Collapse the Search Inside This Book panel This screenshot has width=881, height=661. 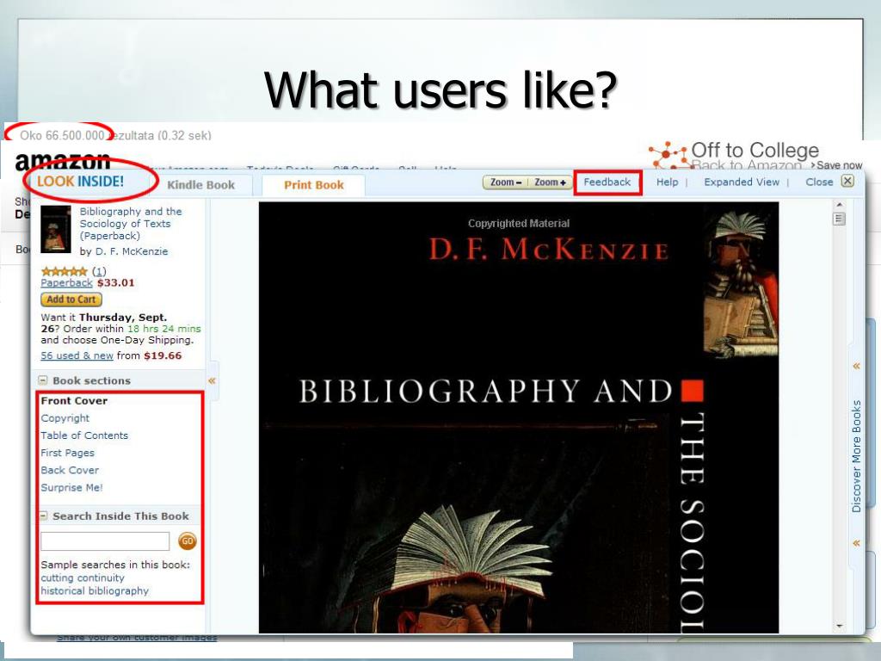coord(43,516)
